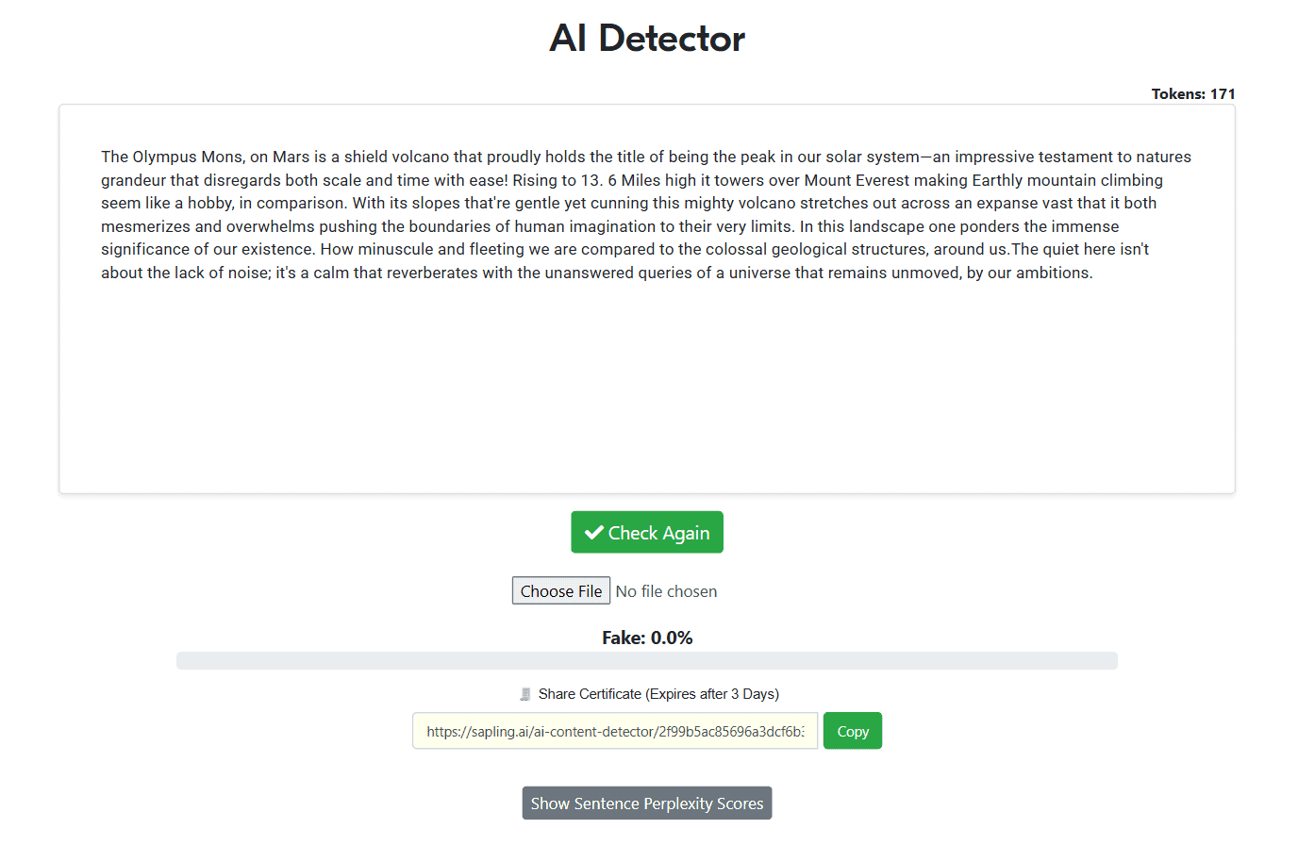Place cursor on the word "Olympus"
Screen dimensions: 1298x845
[164, 157]
